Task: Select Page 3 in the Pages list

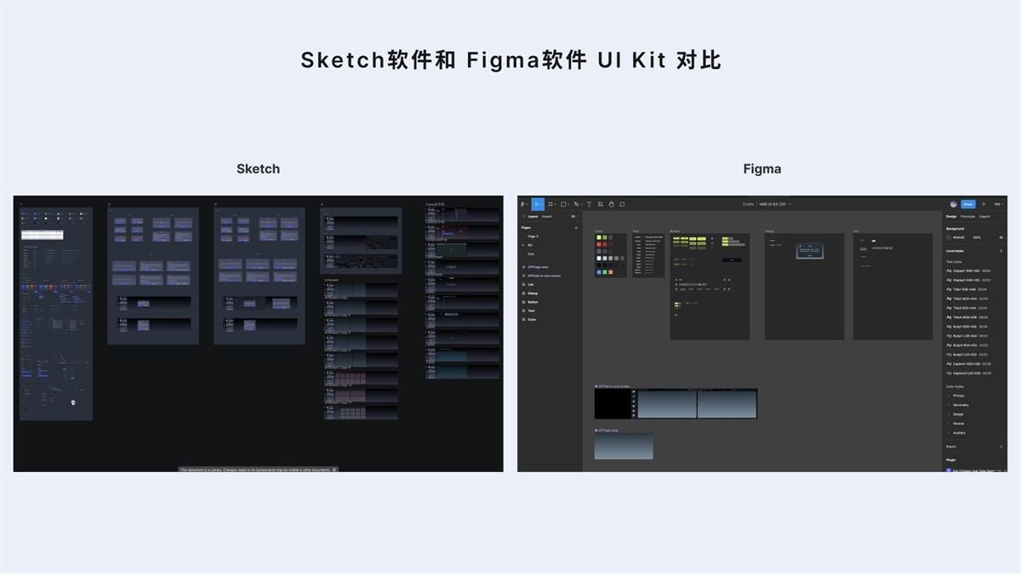Action: 533,236
